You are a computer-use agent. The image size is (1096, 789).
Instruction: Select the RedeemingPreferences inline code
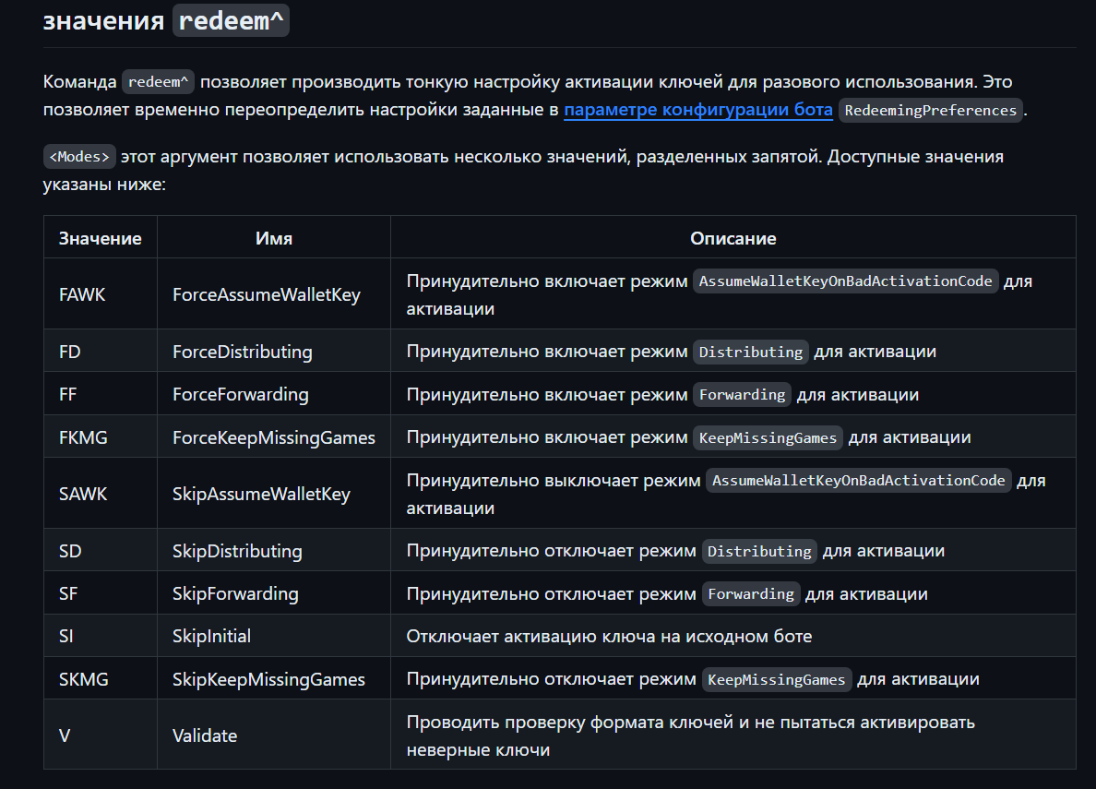(x=930, y=110)
